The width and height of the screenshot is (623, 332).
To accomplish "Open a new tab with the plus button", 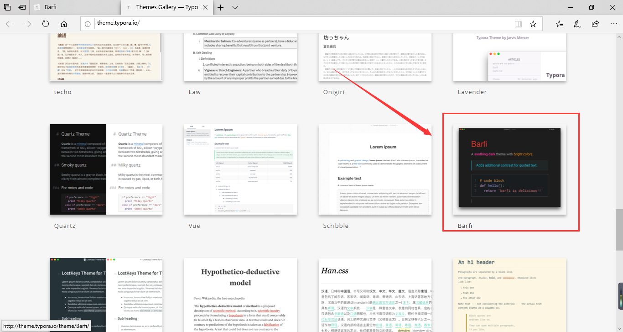I will coord(221,7).
